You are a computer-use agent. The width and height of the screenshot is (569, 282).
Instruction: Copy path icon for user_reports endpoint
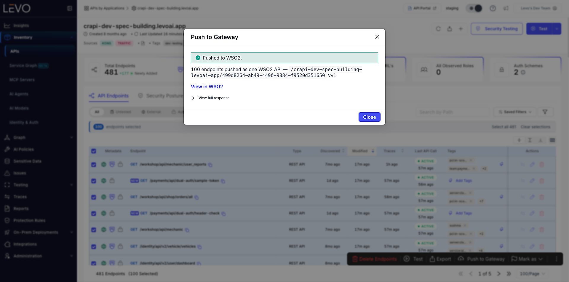[x=210, y=165]
